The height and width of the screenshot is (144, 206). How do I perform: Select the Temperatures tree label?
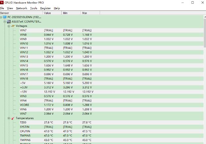point(25,118)
